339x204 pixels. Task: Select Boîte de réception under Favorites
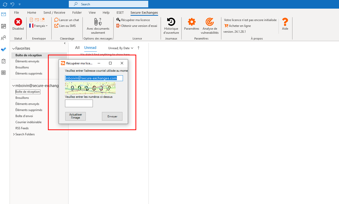pos(39,55)
